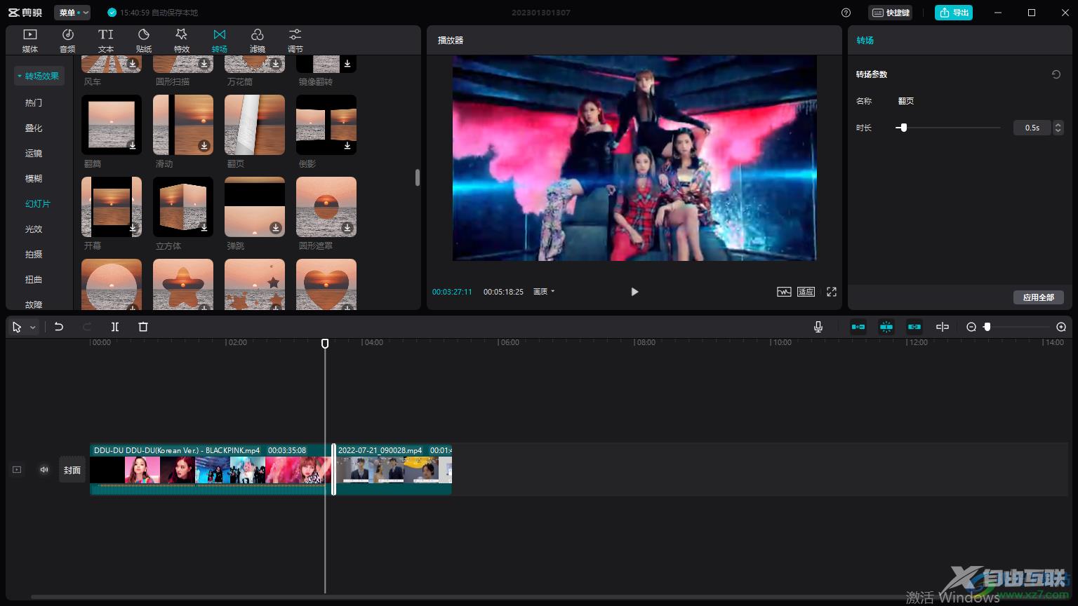Zoom out the timeline

tap(971, 327)
